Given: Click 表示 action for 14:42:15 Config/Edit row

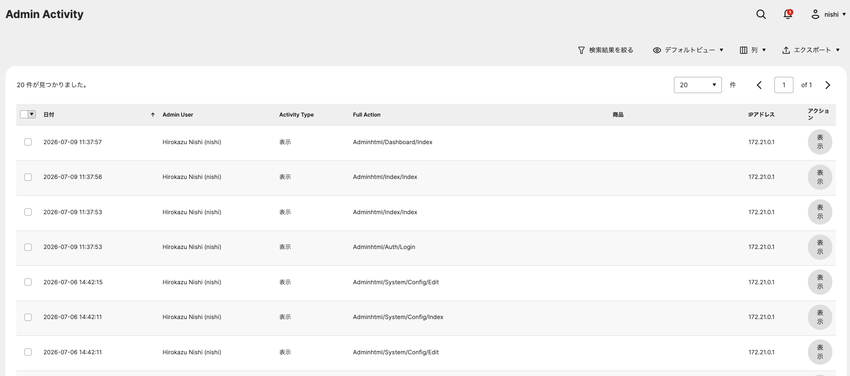Looking at the screenshot, I should click(x=820, y=282).
